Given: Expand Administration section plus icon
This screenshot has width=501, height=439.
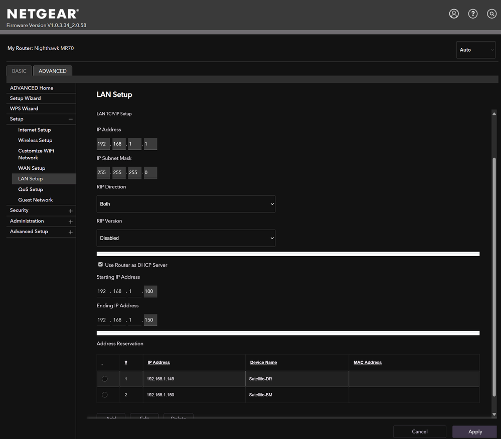Looking at the screenshot, I should pyautogui.click(x=70, y=222).
